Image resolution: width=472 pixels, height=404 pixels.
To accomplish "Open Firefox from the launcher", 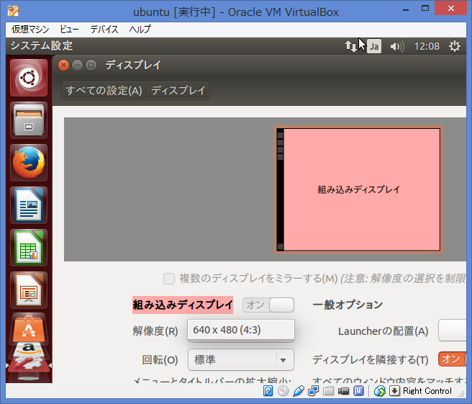I will coord(29,162).
